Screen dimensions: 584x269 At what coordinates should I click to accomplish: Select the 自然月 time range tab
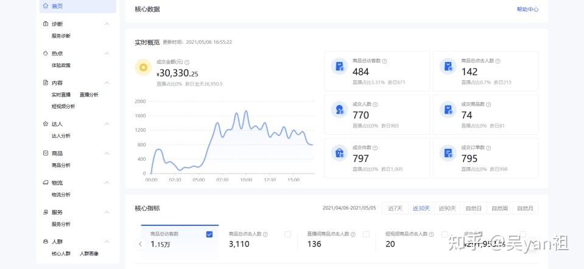coord(525,208)
